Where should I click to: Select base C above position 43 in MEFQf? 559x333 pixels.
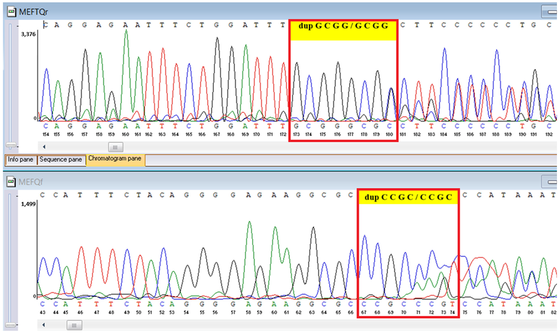tap(43, 304)
